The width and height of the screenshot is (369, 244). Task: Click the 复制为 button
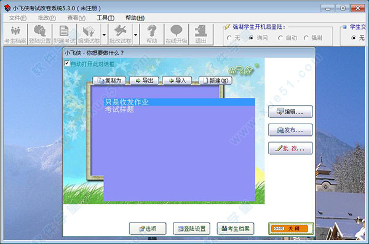(x=109, y=81)
